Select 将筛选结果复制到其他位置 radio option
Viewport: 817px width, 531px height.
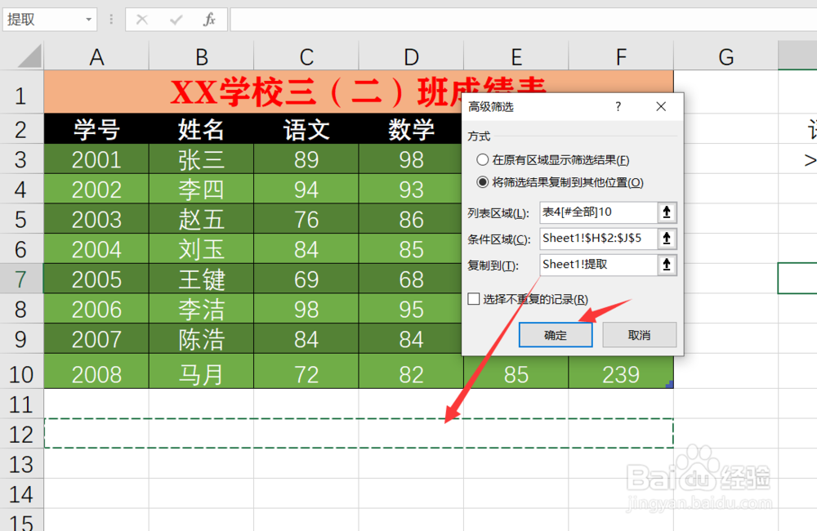click(x=483, y=182)
